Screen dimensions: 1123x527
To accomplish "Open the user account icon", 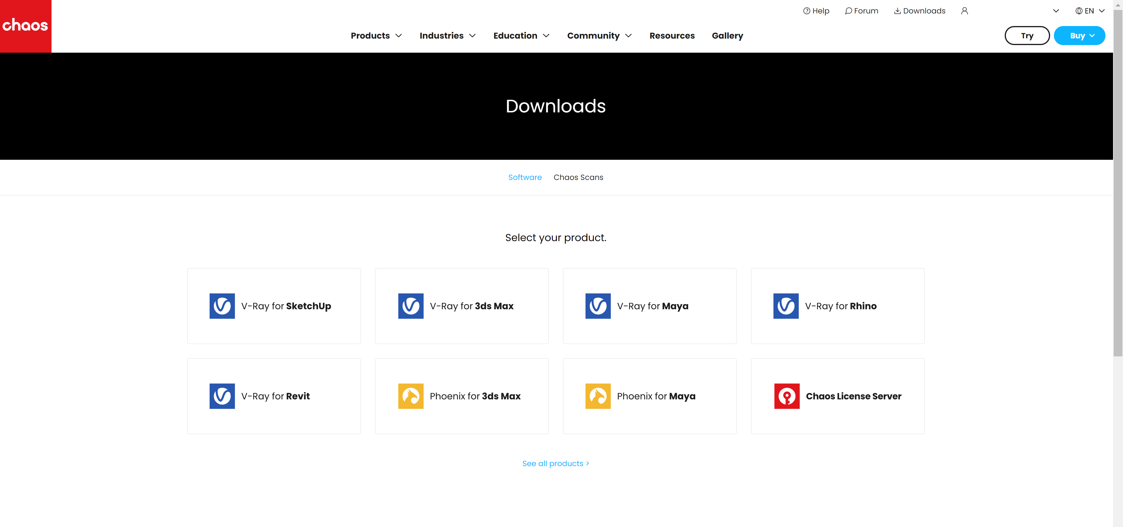I will tap(964, 11).
